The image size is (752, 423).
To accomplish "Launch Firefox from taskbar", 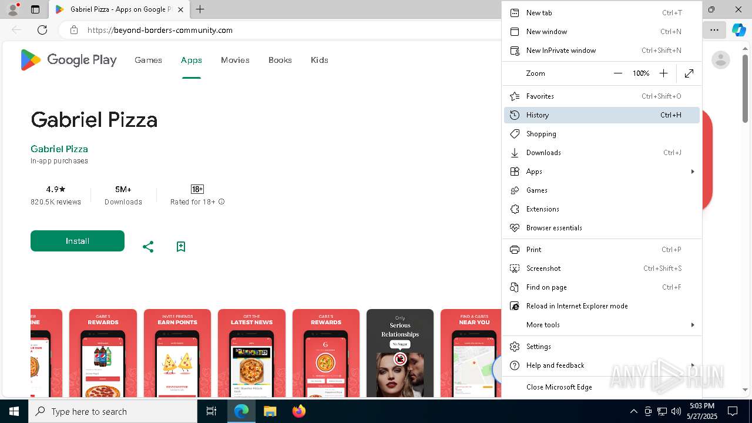I will 298,411.
